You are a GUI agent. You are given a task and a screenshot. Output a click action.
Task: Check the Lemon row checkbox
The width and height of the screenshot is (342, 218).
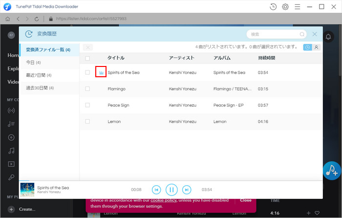click(87, 121)
